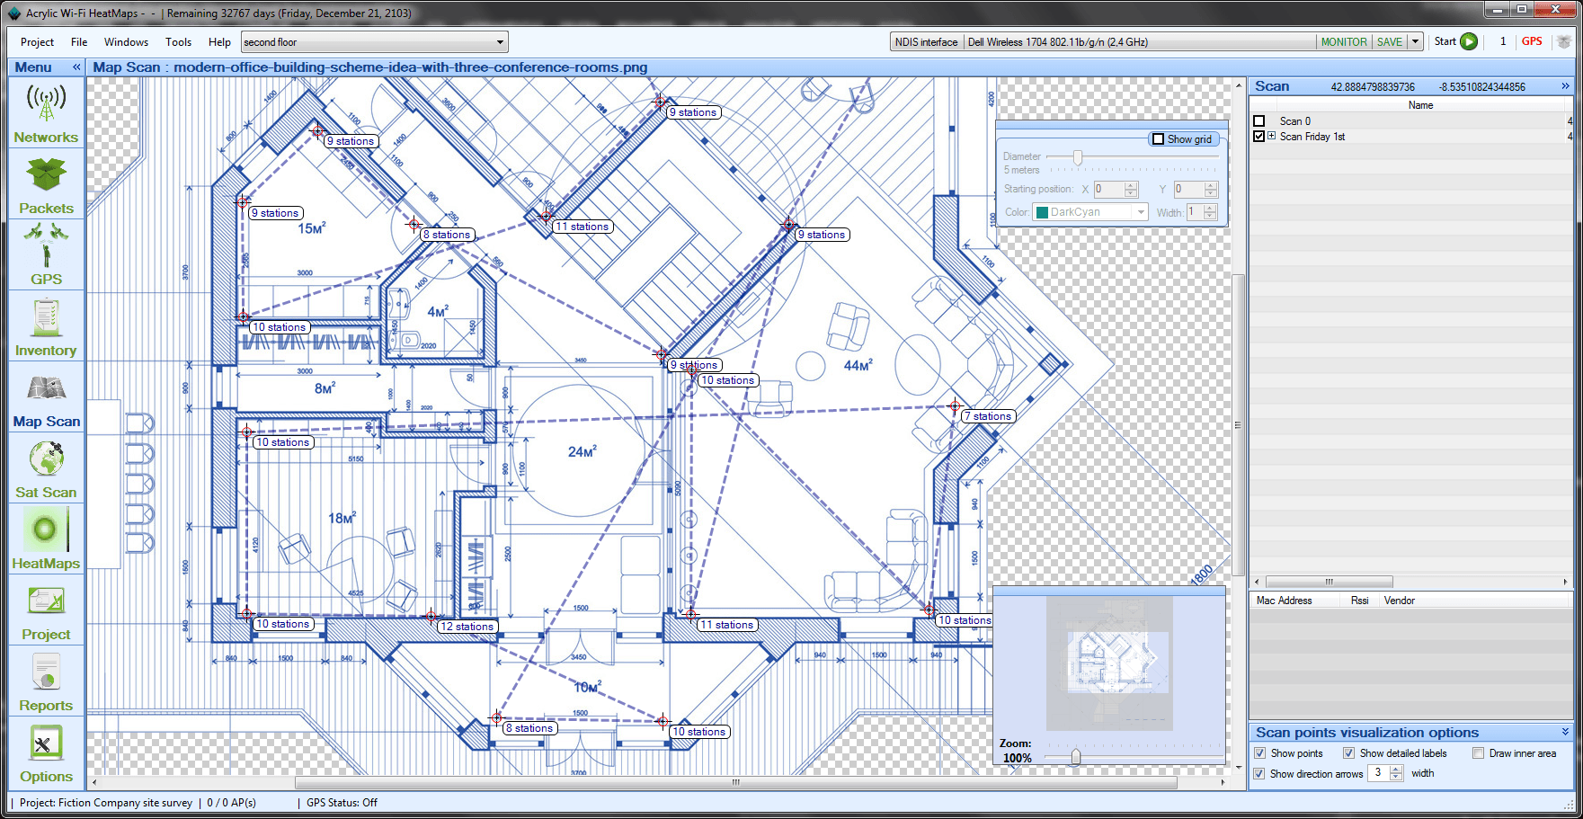Click the Zoom slider handle
Screen dimensions: 1583x819
pyautogui.click(x=1075, y=757)
